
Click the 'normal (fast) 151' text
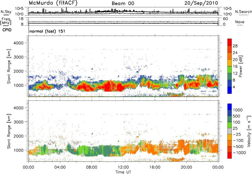pos(48,31)
